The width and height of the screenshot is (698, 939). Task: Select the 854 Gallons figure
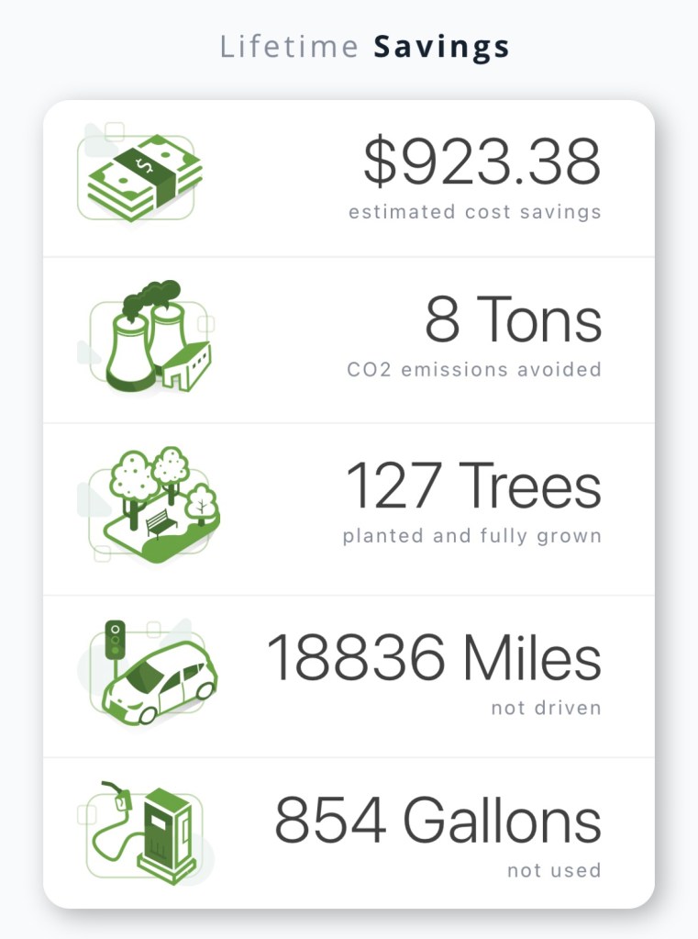click(x=438, y=821)
